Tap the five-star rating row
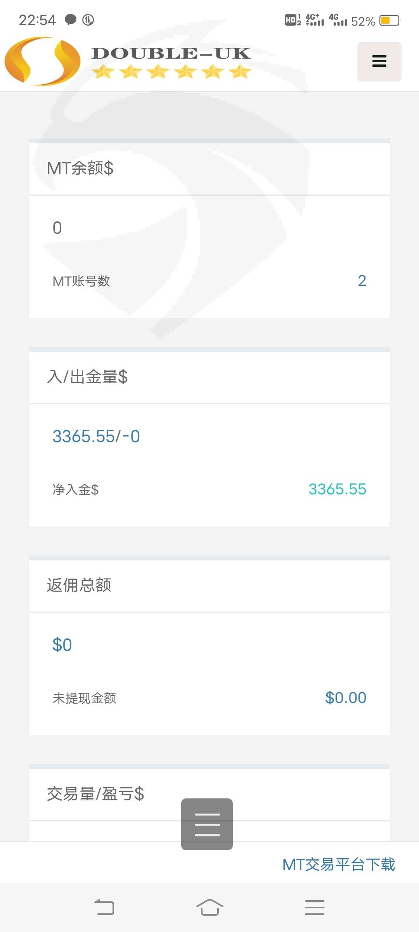This screenshot has height=932, width=419. pos(171,72)
